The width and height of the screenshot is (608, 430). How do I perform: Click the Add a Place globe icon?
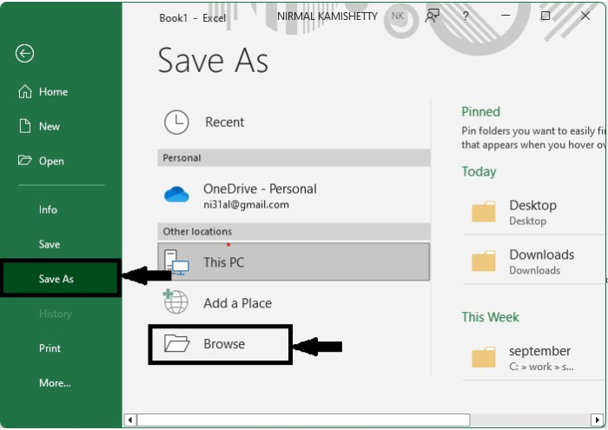point(175,301)
